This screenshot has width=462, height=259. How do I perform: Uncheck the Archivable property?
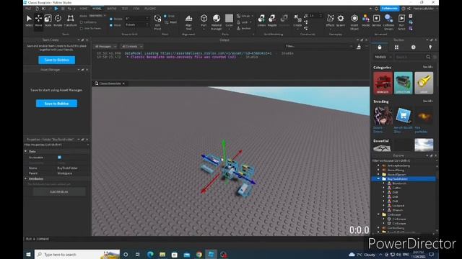coord(59,158)
